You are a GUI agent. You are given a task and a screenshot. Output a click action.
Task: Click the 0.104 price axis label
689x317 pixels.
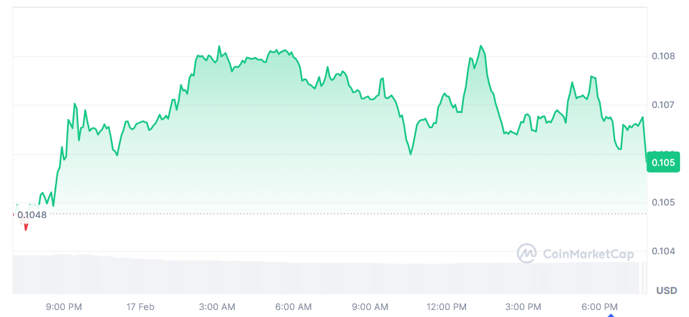[663, 252]
